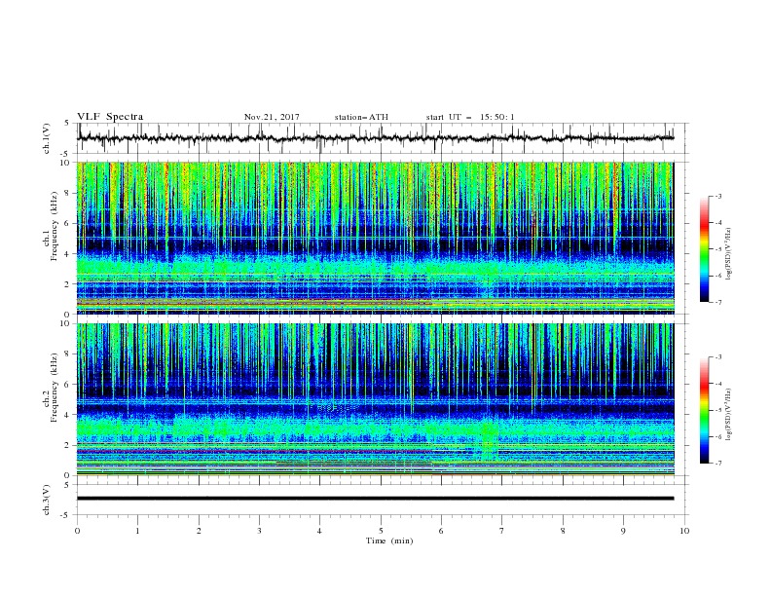Click the "Time (min)" axis title

[389, 540]
